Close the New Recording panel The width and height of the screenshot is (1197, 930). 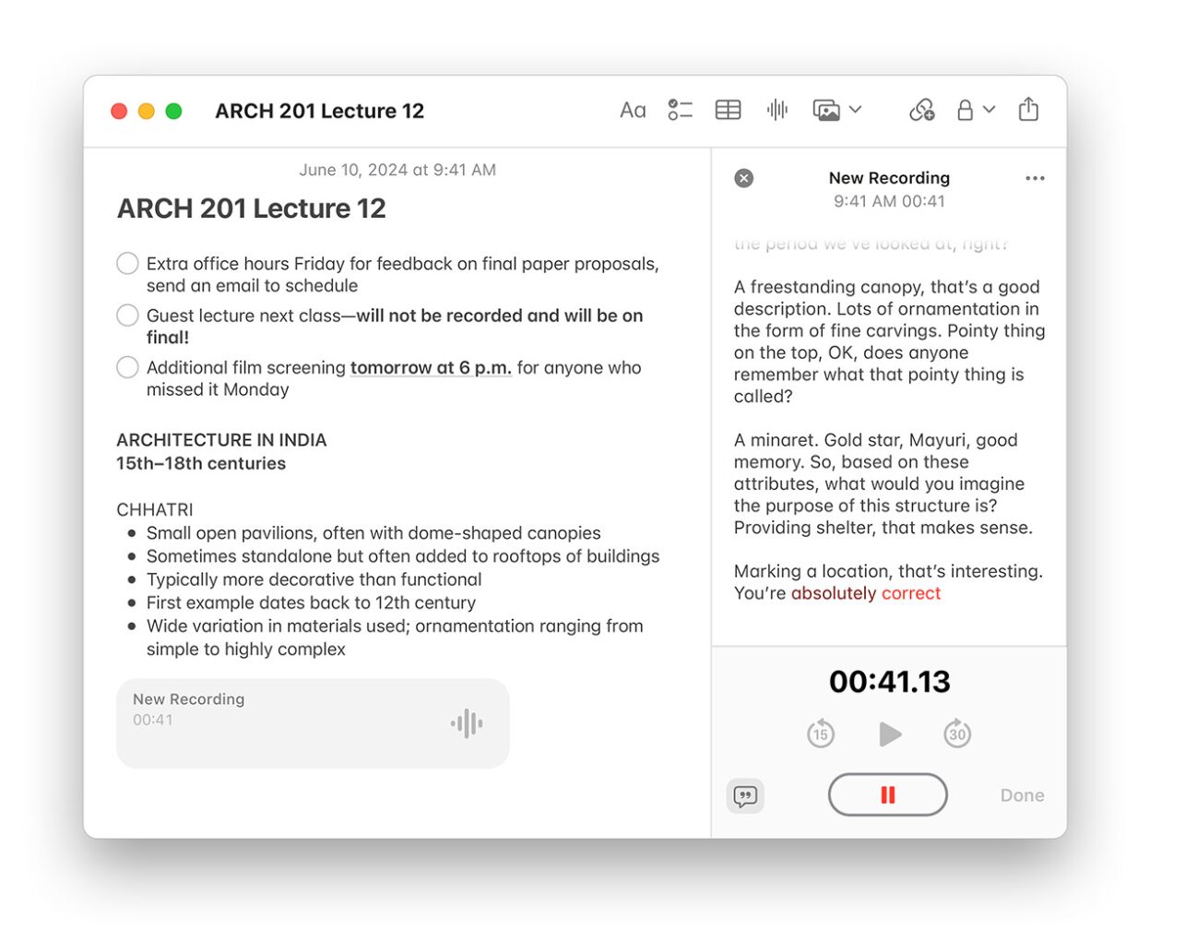pos(743,178)
